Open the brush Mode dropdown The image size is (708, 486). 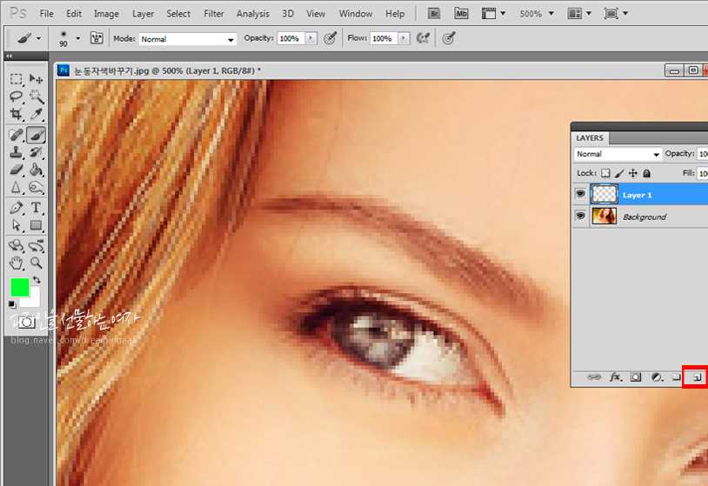187,39
